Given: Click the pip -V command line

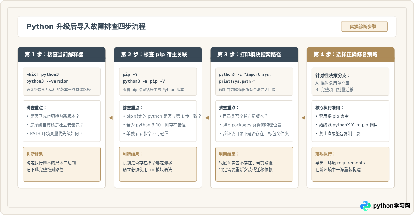Looking at the screenshot, I should (x=130, y=74).
